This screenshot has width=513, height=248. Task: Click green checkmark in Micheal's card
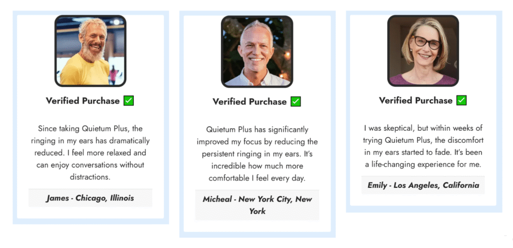296,101
